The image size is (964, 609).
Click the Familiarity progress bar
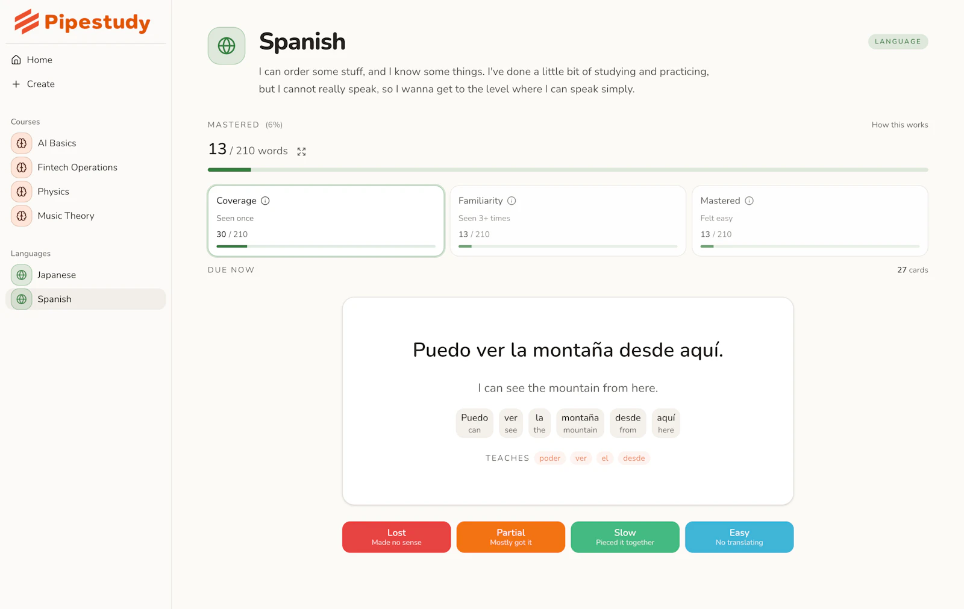coord(568,246)
